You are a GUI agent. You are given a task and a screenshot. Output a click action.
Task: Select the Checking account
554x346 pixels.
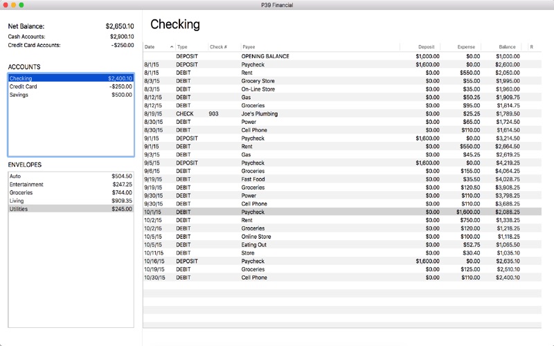71,79
